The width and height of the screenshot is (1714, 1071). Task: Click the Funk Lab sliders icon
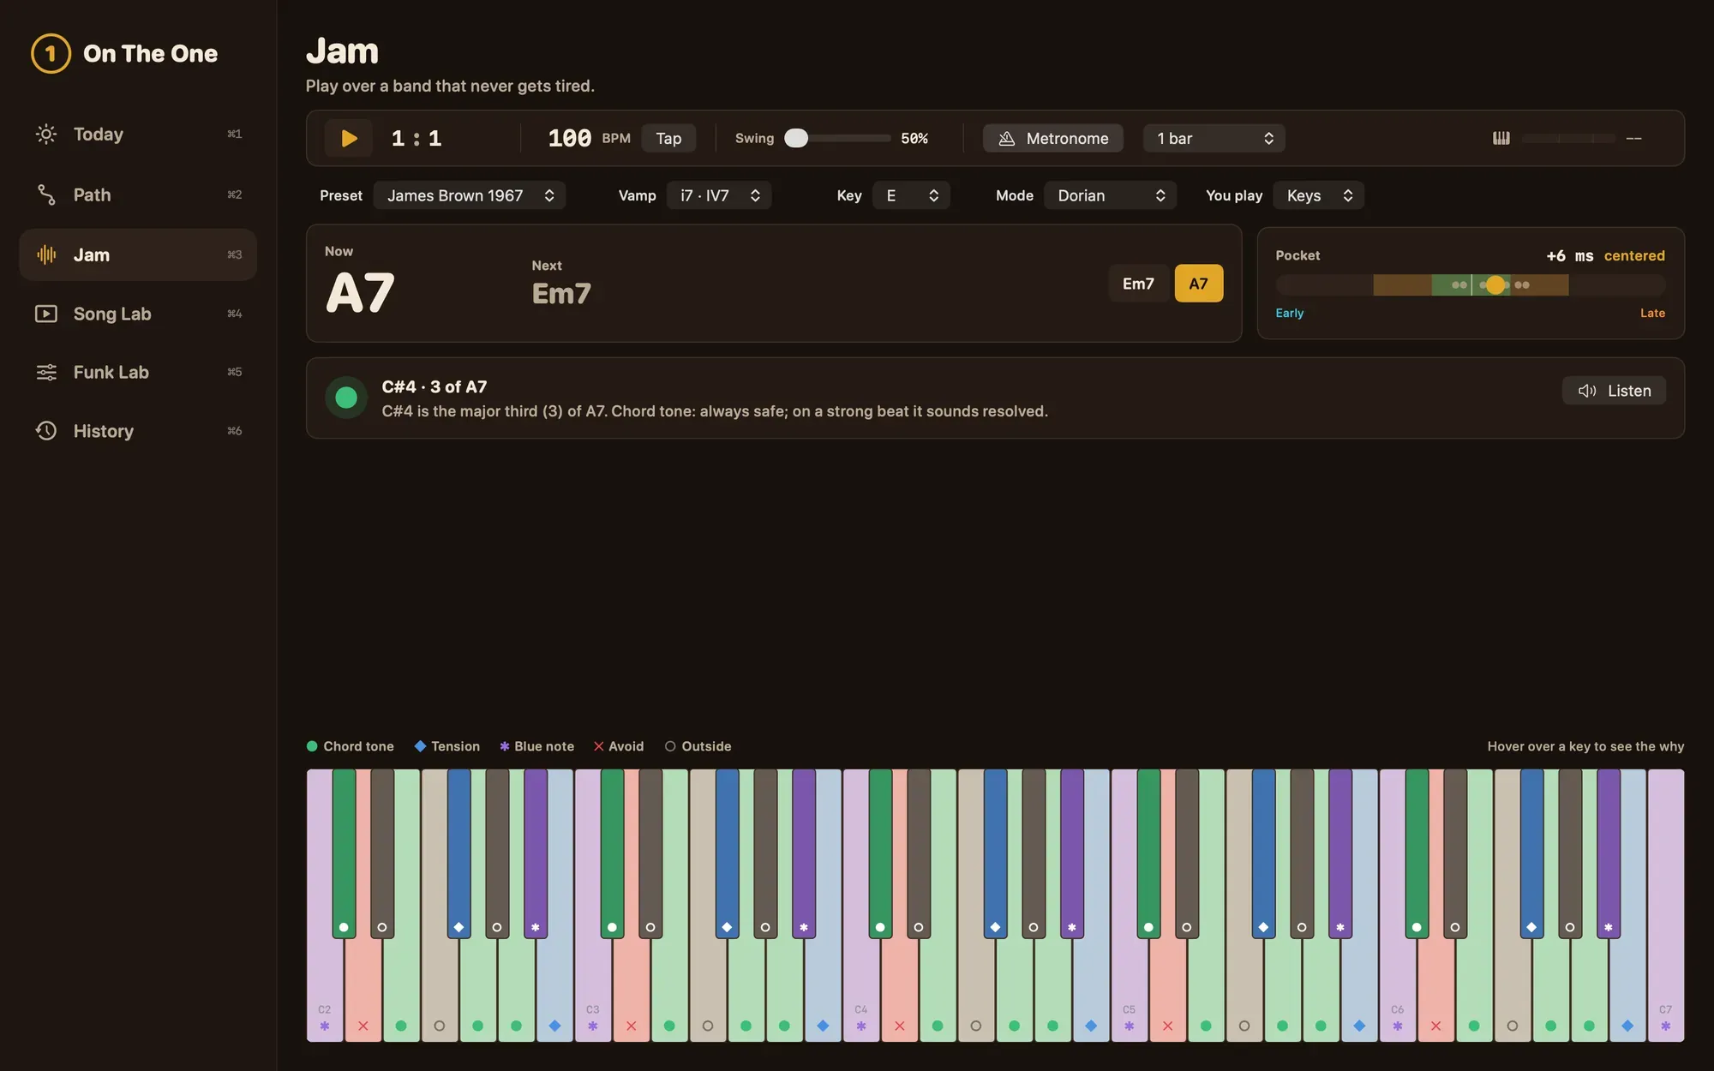46,372
